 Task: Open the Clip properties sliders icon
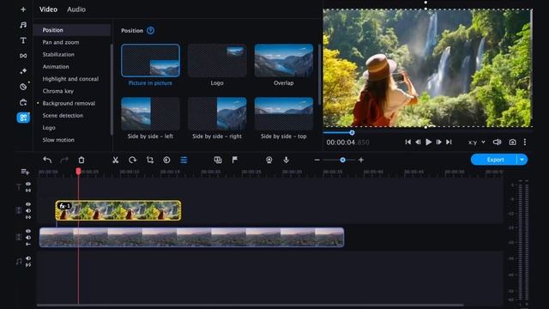pos(184,161)
